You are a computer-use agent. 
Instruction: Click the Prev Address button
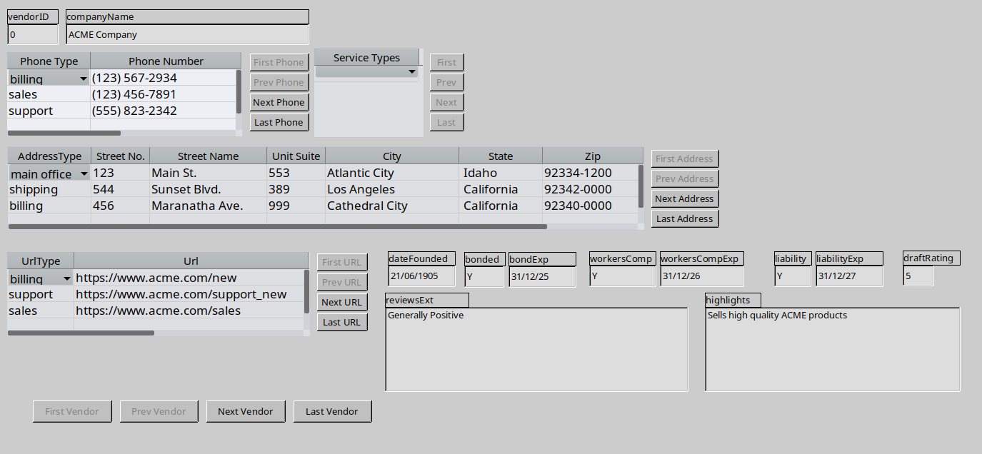685,178
